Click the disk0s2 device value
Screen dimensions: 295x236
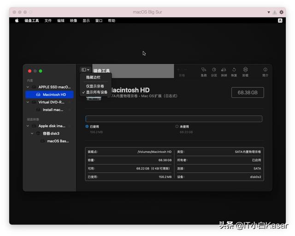click(x=255, y=177)
